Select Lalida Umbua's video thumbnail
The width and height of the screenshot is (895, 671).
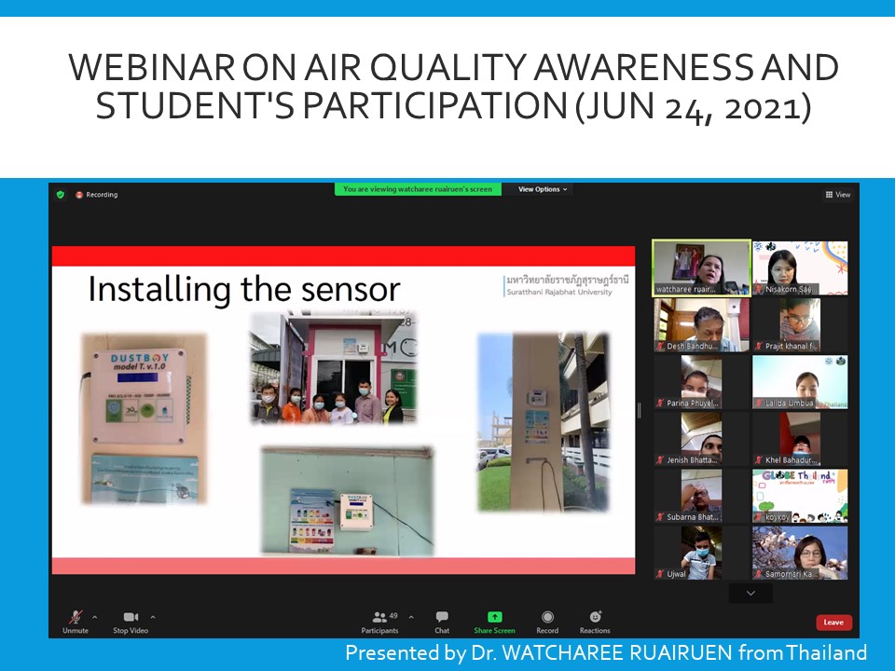(800, 382)
